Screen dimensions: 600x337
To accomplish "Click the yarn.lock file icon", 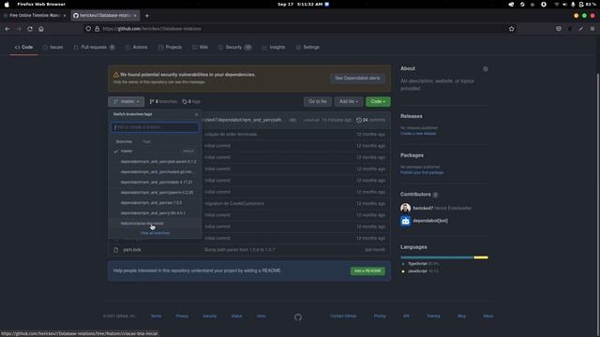I will point(116,250).
